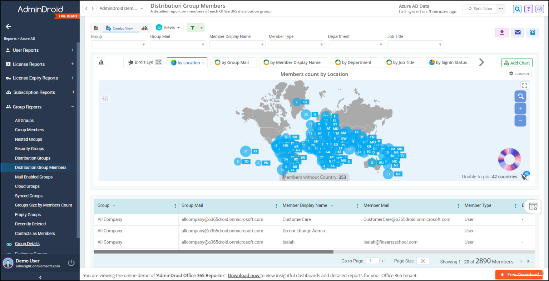Open the Mail Enabled Groups report

click(34, 177)
